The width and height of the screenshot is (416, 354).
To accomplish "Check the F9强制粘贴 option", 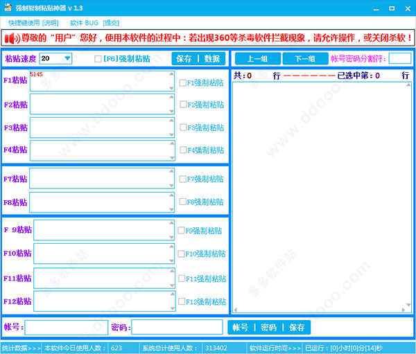I will pyautogui.click(x=181, y=230).
